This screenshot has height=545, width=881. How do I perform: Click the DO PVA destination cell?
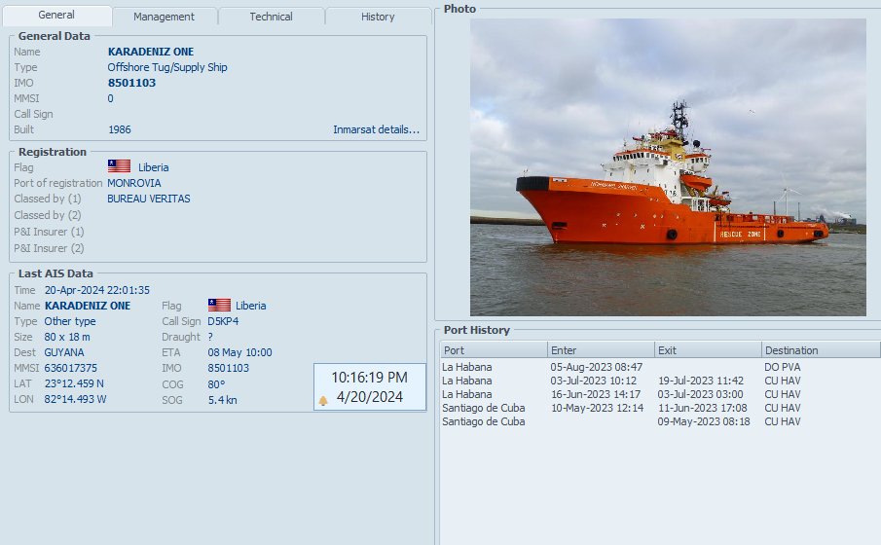coord(782,367)
